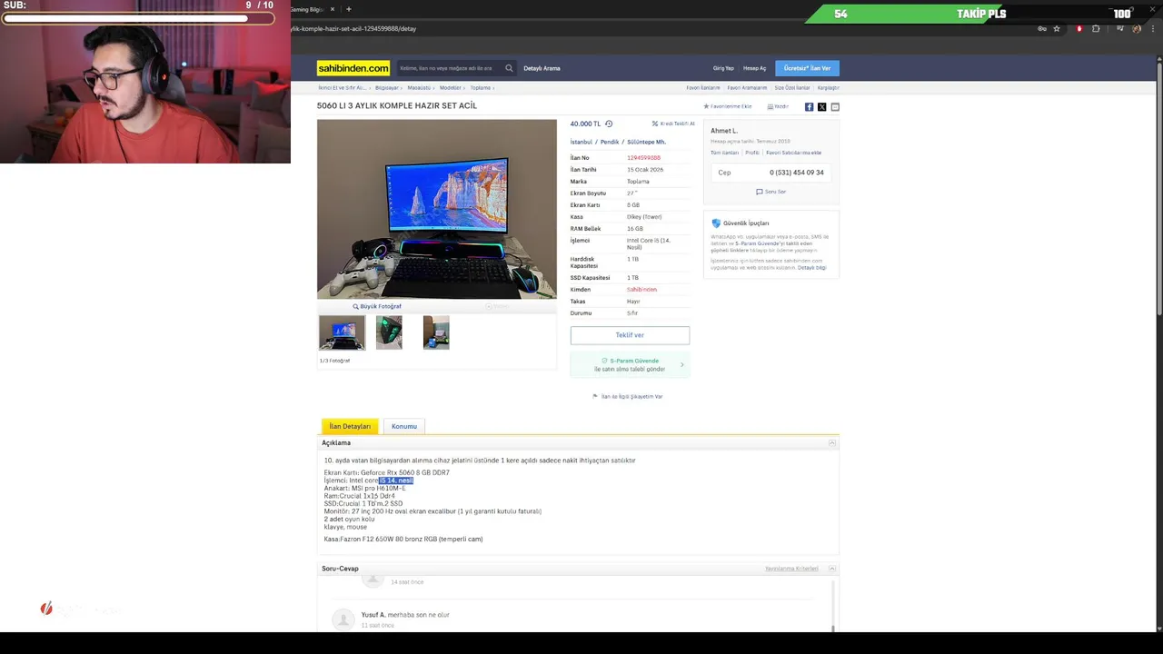The image size is (1163, 654).
Task: Expand S-Param Güvende purchase request arrow
Action: pyautogui.click(x=682, y=365)
